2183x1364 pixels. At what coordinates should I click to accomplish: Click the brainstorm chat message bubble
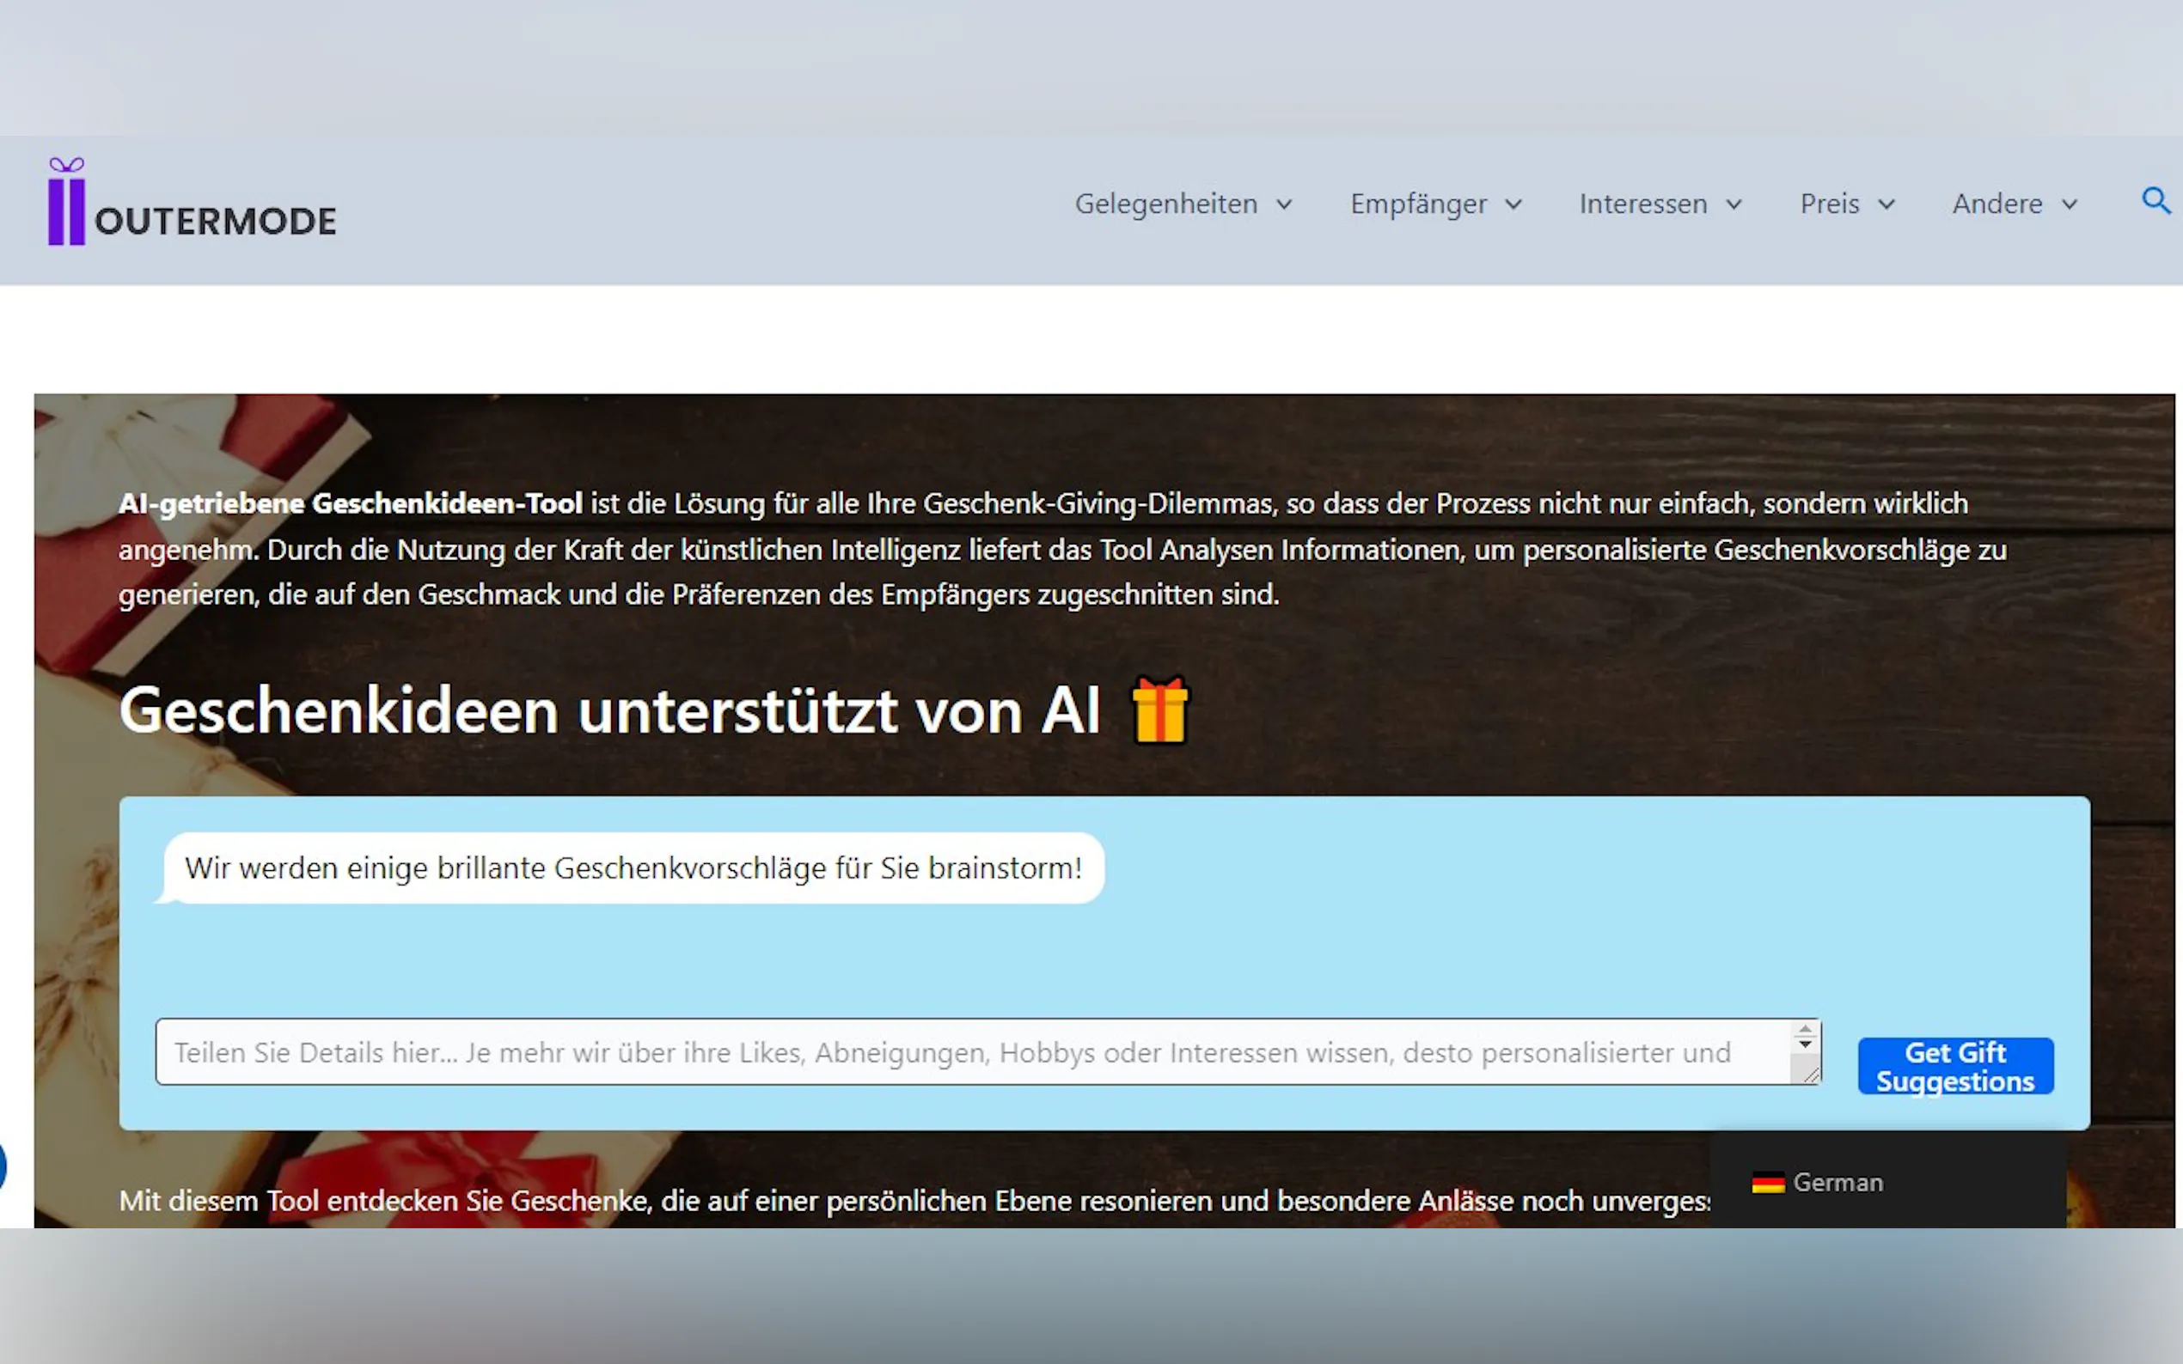click(633, 868)
